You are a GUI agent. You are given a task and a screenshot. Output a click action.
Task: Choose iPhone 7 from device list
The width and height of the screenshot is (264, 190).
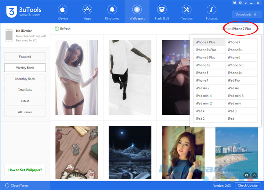241,42
